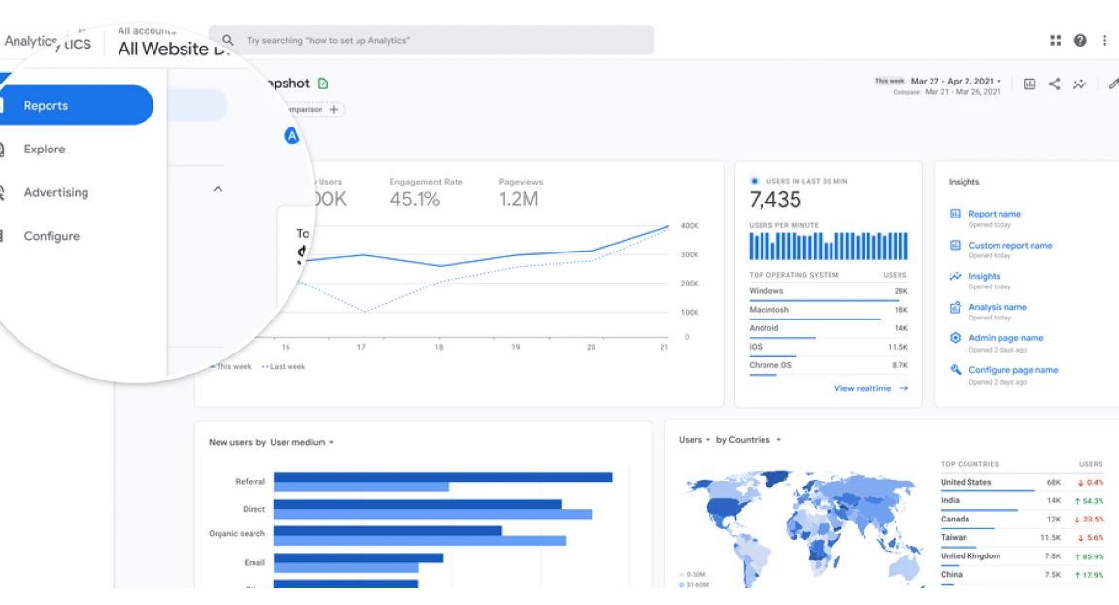Click the pencil customize report icon
The height and width of the screenshot is (605, 1119).
[x=1111, y=85]
